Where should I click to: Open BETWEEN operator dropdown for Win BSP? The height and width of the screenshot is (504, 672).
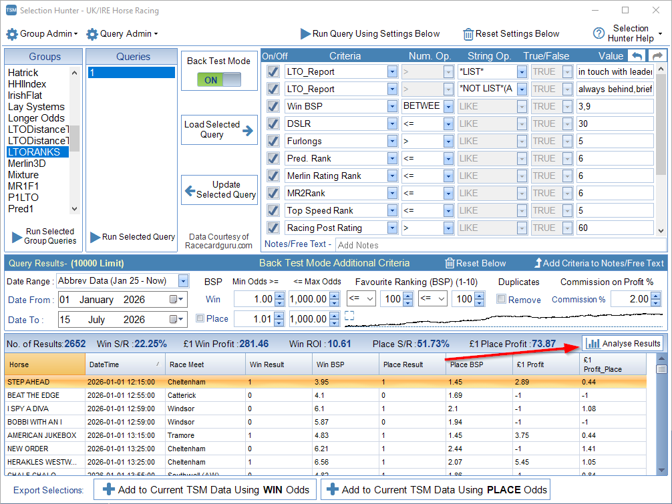448,106
